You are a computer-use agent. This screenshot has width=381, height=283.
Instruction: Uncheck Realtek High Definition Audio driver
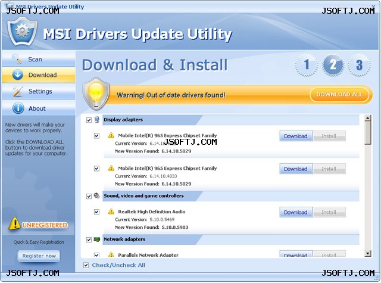pyautogui.click(x=96, y=212)
